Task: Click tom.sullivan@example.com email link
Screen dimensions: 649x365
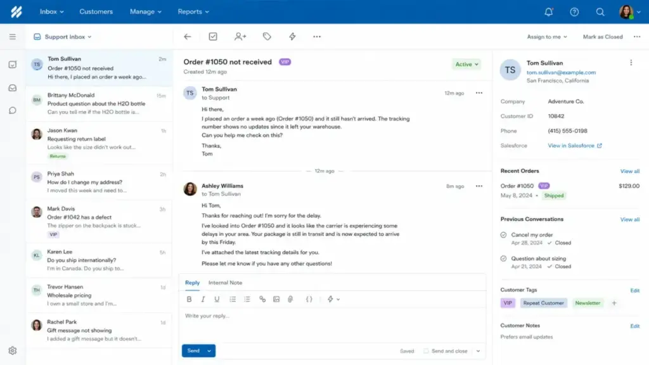Action: (561, 72)
